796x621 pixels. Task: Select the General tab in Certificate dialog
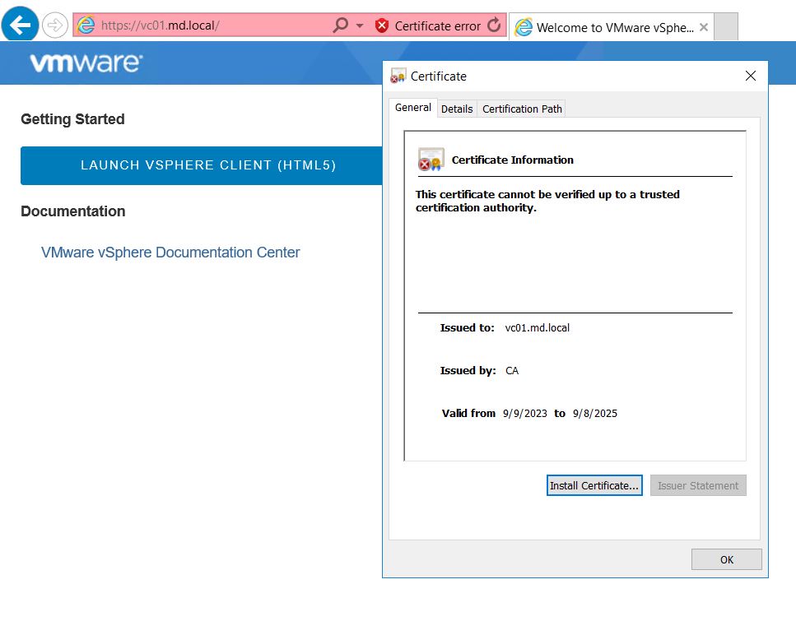[412, 108]
